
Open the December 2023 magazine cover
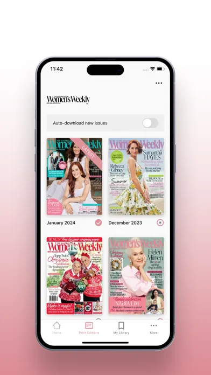(136, 177)
